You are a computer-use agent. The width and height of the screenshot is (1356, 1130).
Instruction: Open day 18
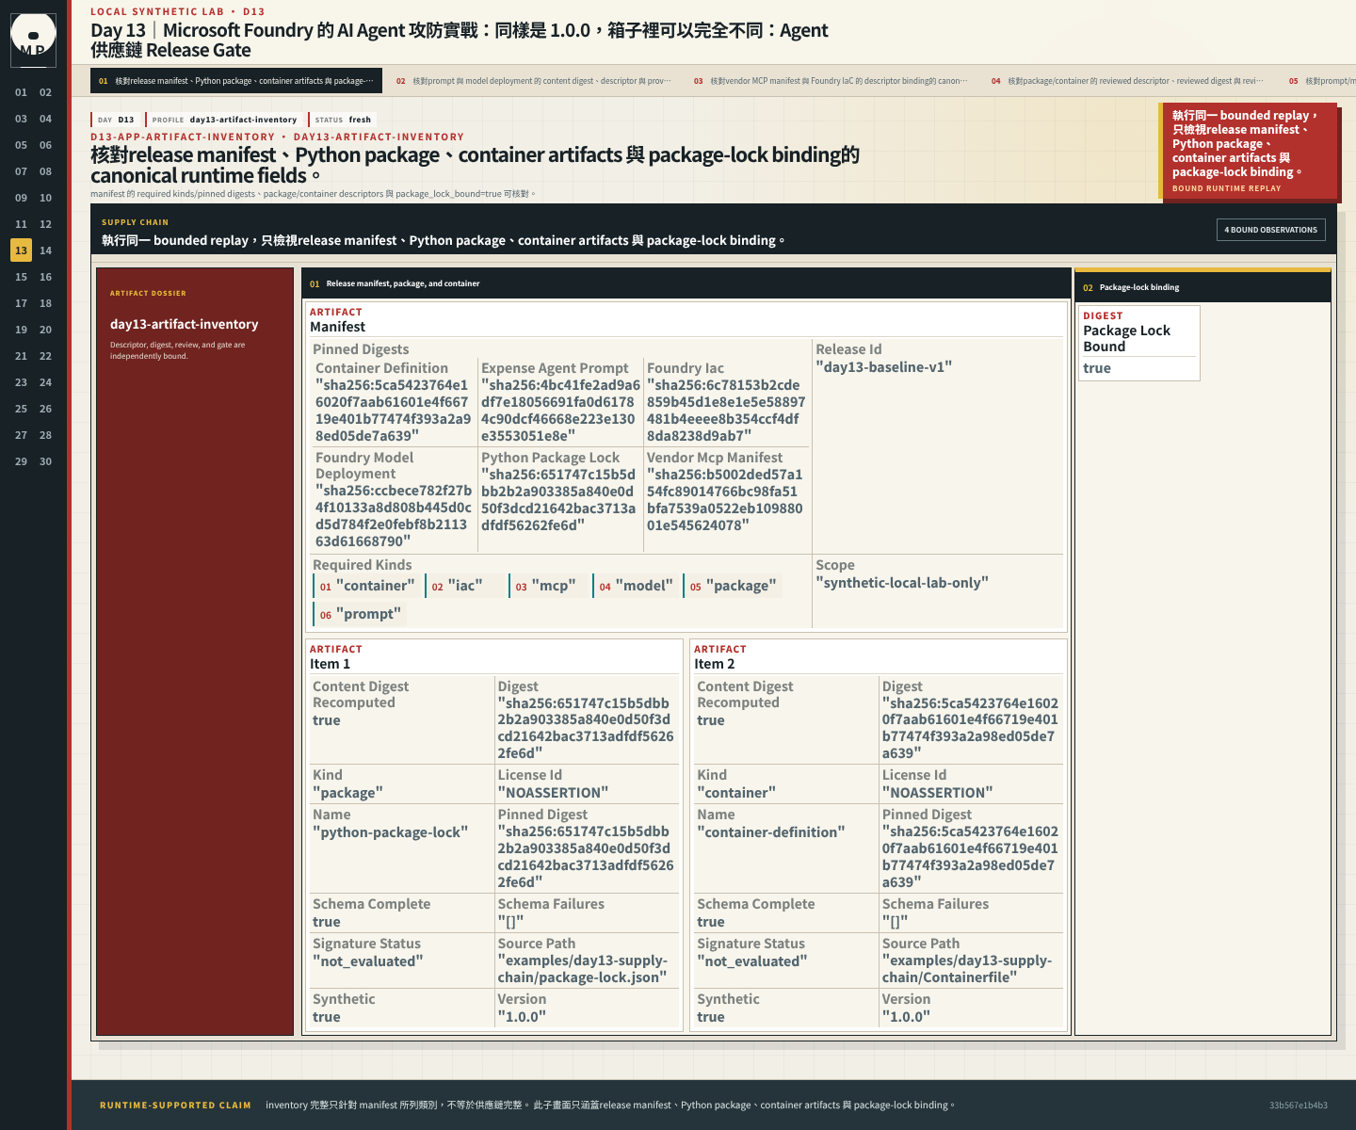coord(45,303)
